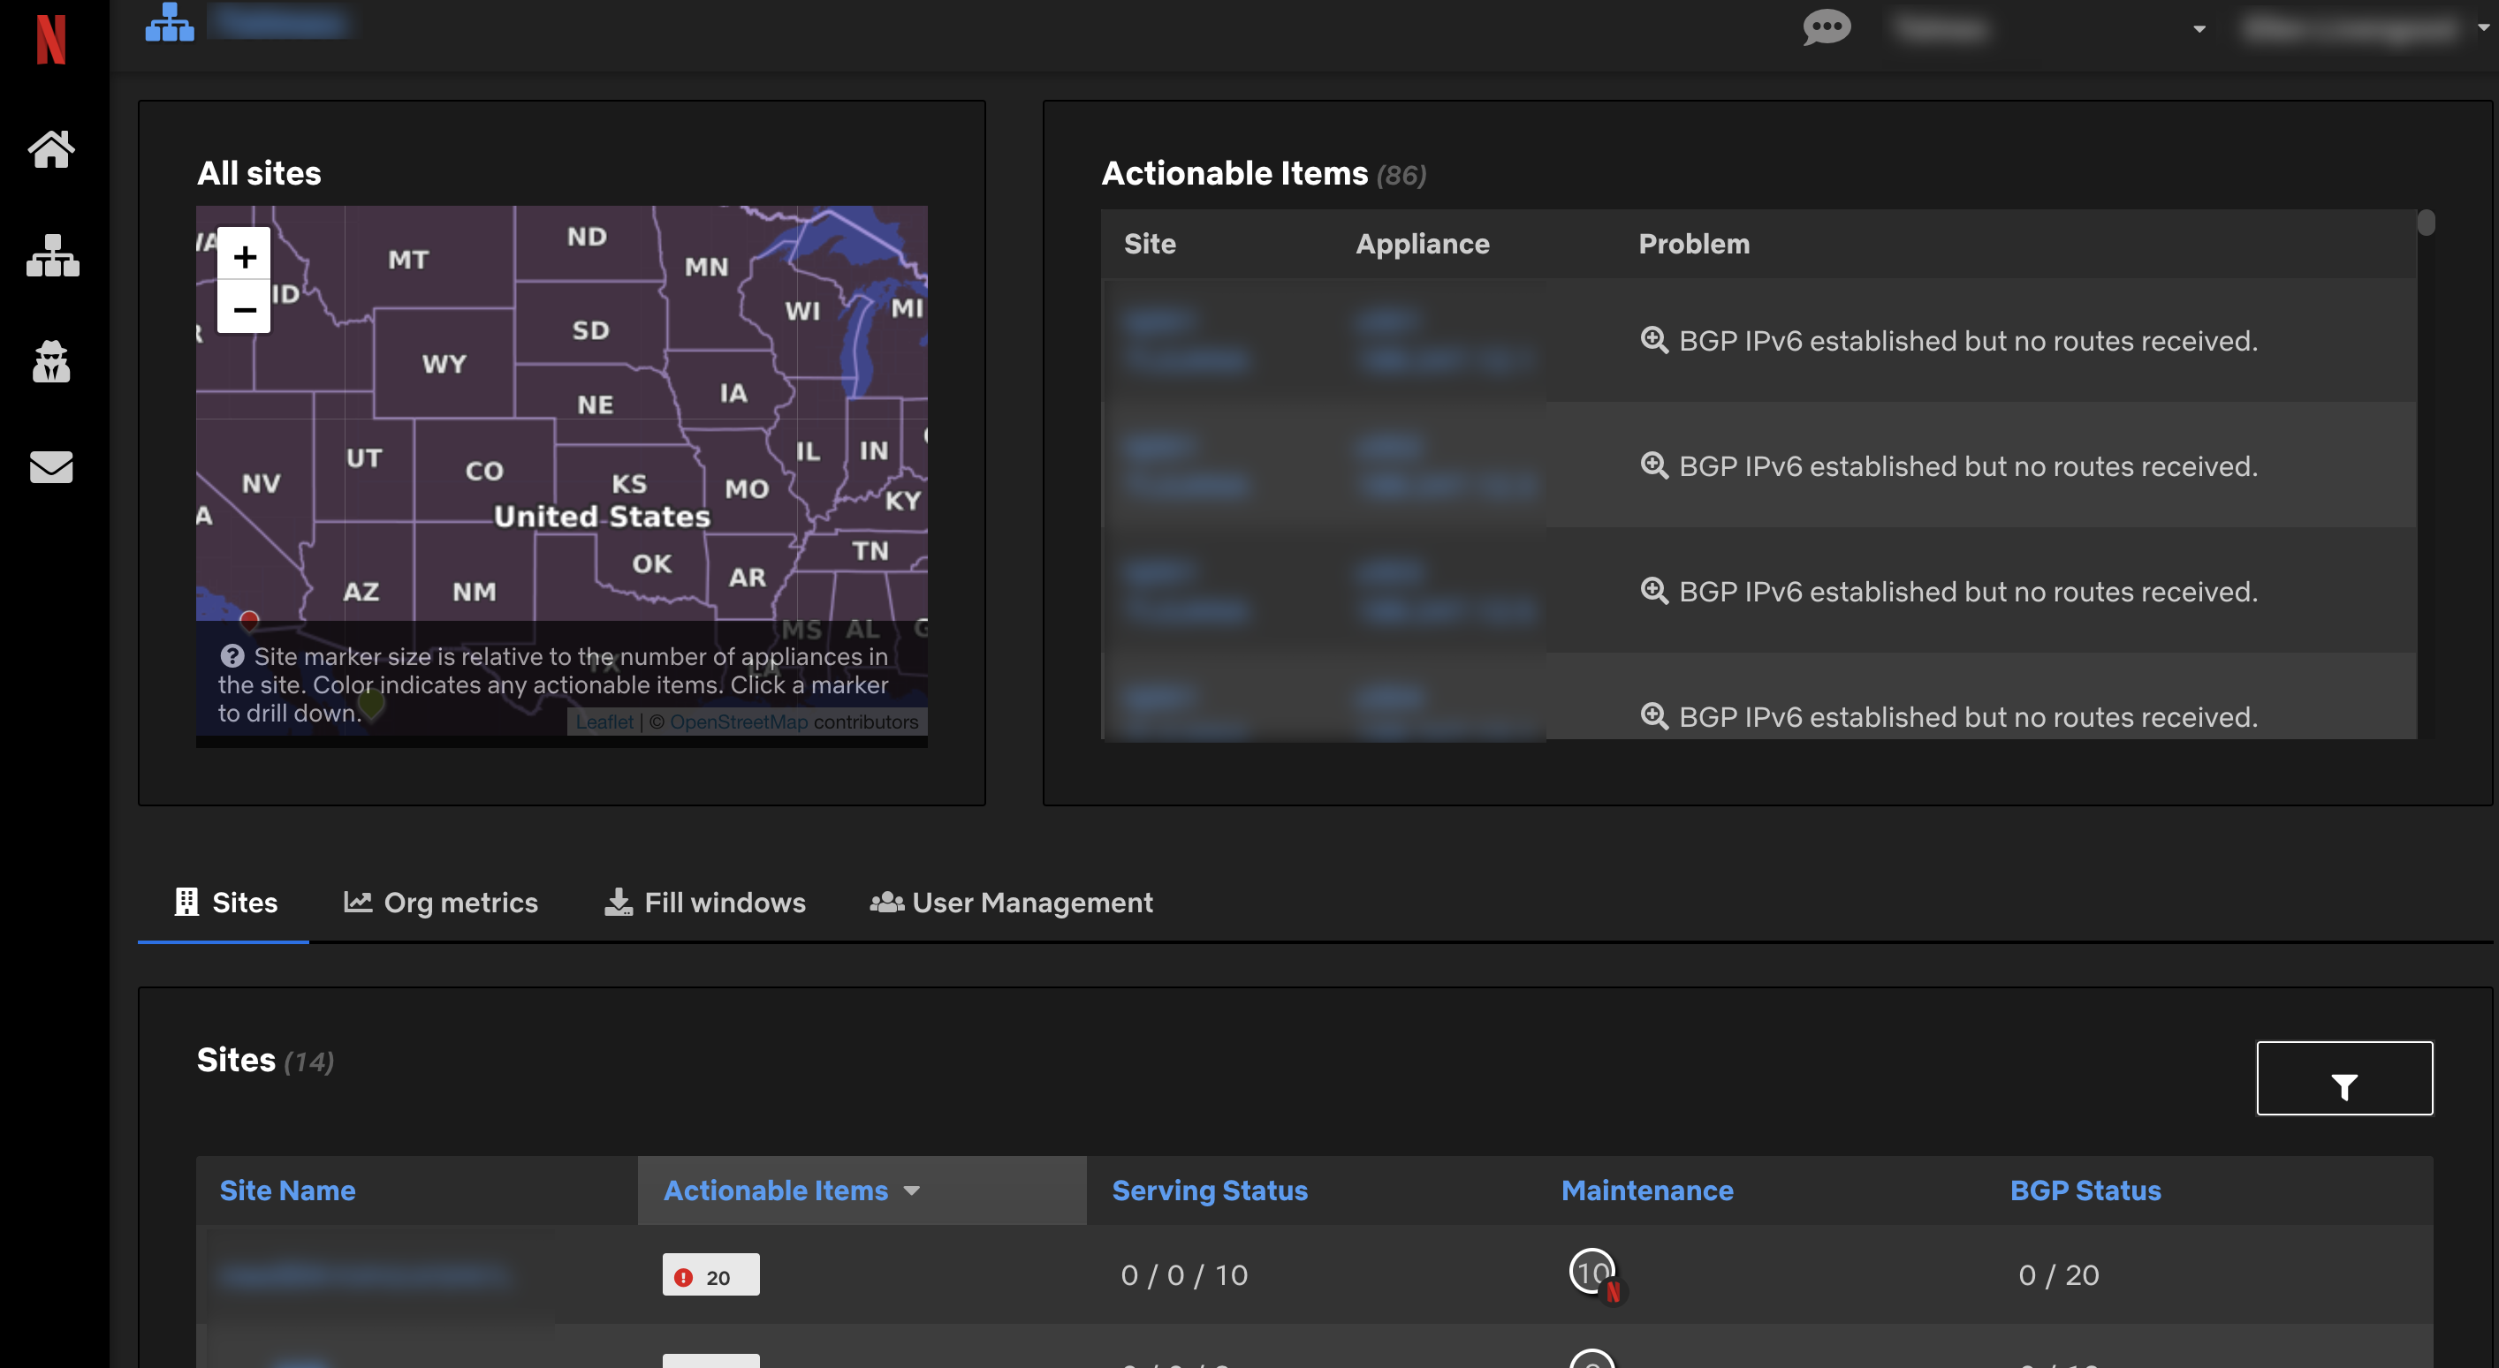Open the filter icon in the Sites panel
The height and width of the screenshot is (1368, 2499).
pos(2344,1078)
